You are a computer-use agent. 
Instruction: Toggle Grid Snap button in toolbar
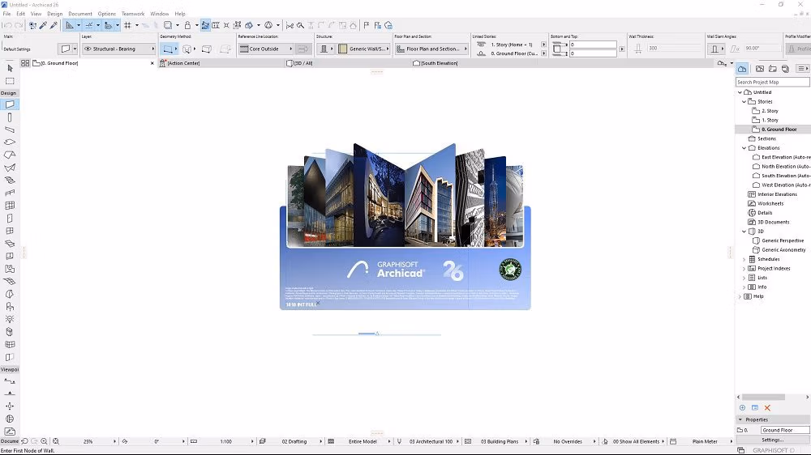127,25
